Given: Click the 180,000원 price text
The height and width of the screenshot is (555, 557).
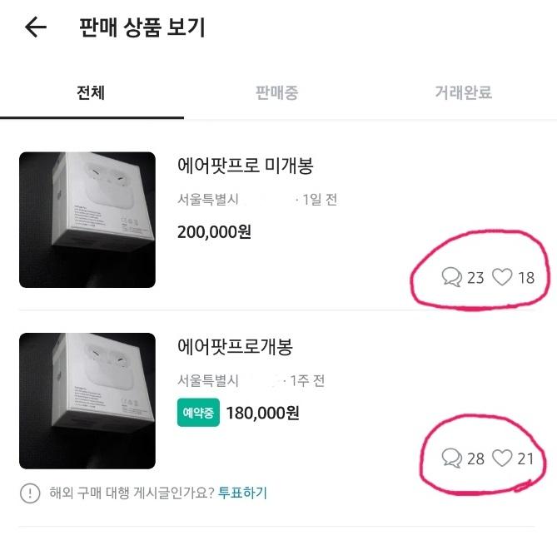Looking at the screenshot, I should click(263, 413).
